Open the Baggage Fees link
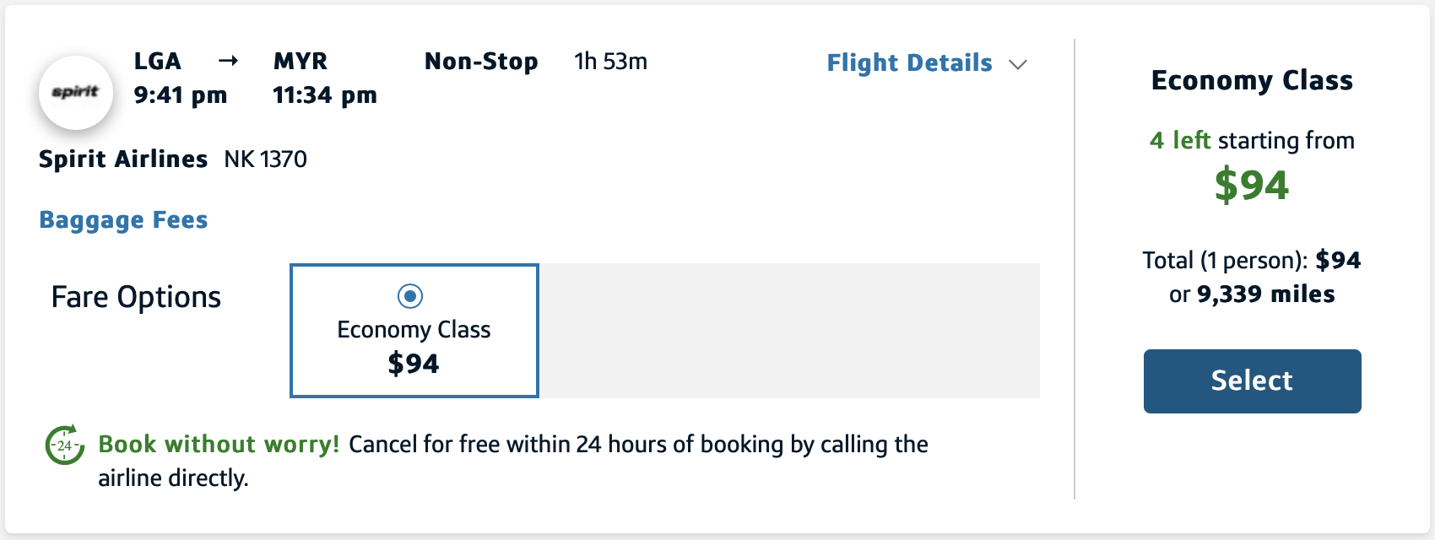 coord(122,219)
